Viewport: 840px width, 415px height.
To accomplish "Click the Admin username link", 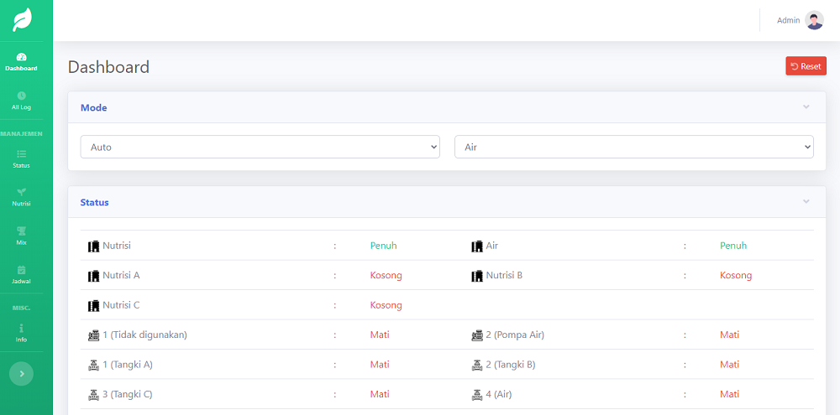I will pos(788,20).
